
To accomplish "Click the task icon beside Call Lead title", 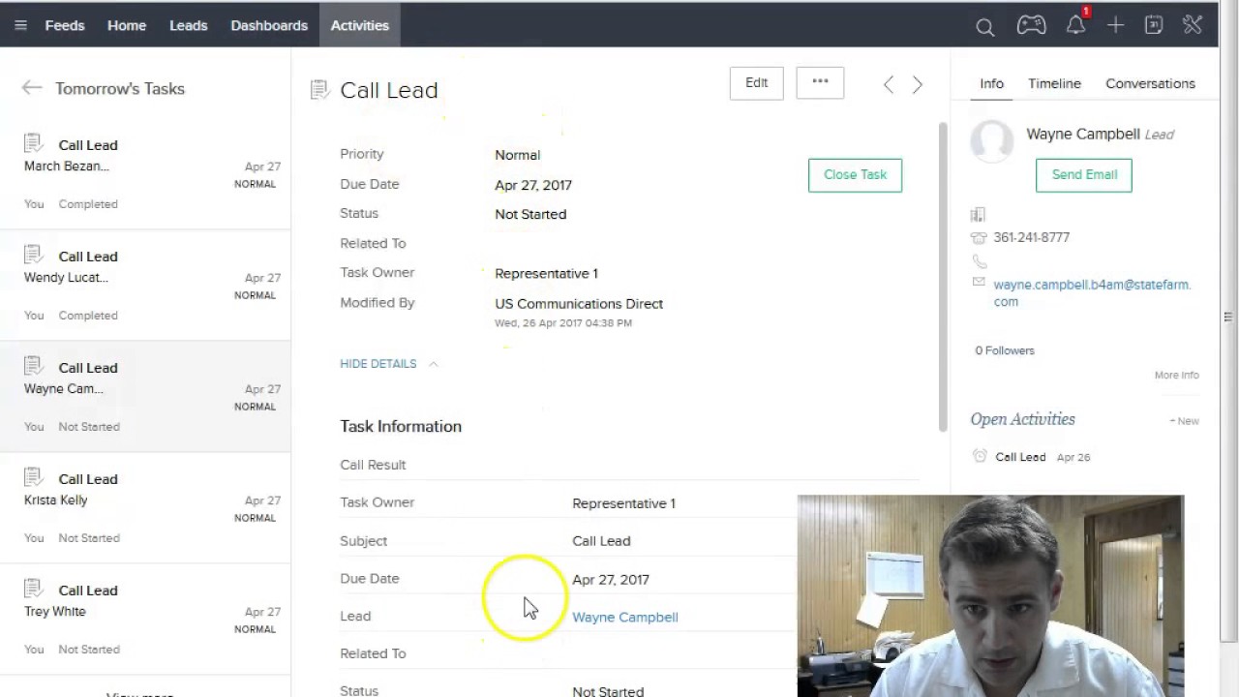I will click(319, 90).
